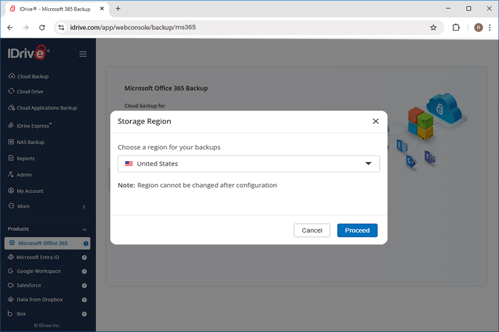Open the region dropdown showing United States
Image resolution: width=499 pixels, height=332 pixels.
point(248,164)
